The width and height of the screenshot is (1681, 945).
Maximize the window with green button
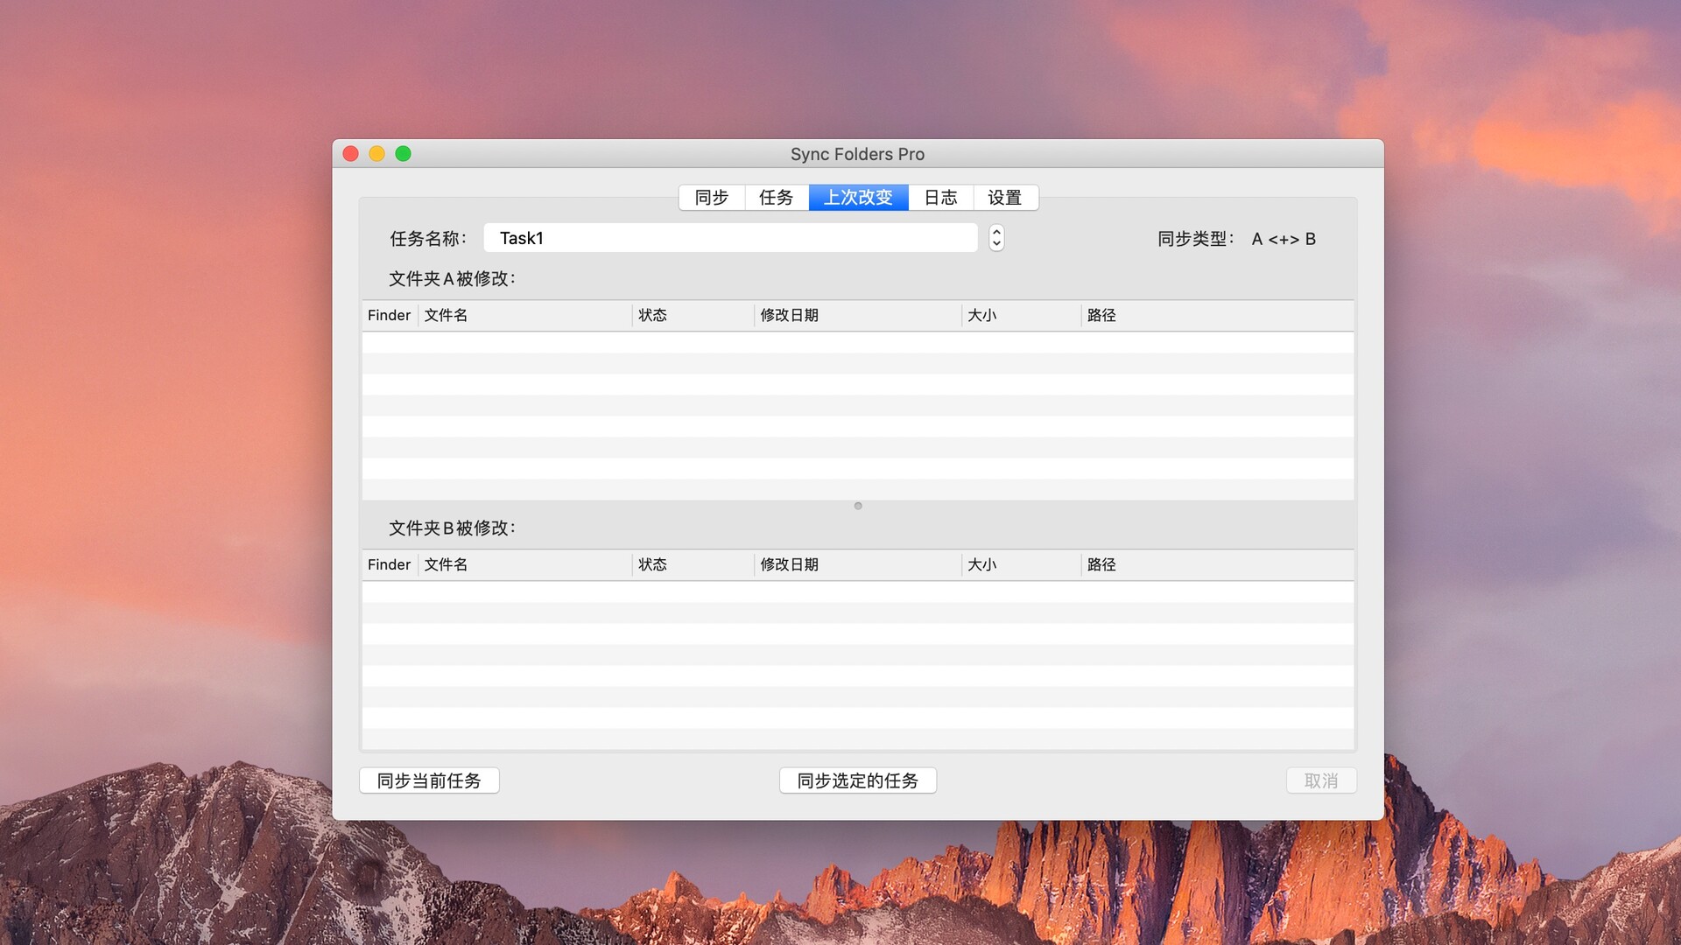[404, 154]
